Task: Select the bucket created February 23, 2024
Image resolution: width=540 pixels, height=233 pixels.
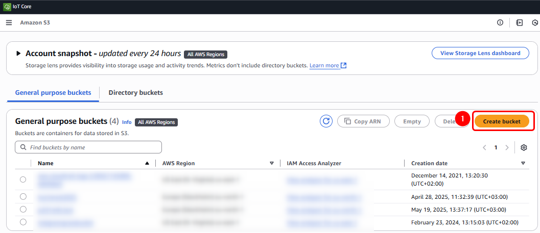Action: [23, 222]
